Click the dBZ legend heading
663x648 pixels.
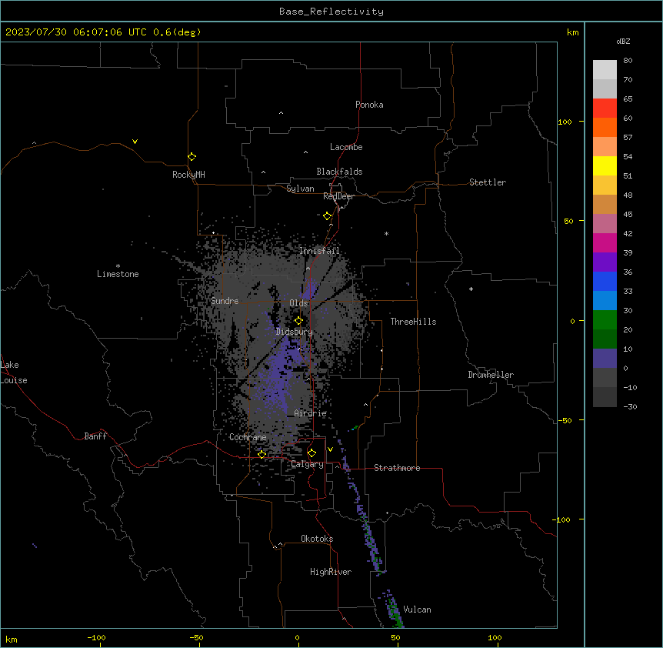tap(623, 41)
